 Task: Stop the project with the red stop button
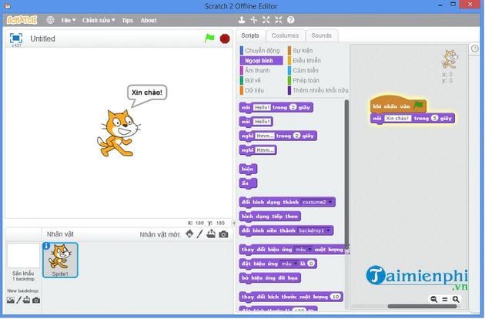click(x=225, y=39)
